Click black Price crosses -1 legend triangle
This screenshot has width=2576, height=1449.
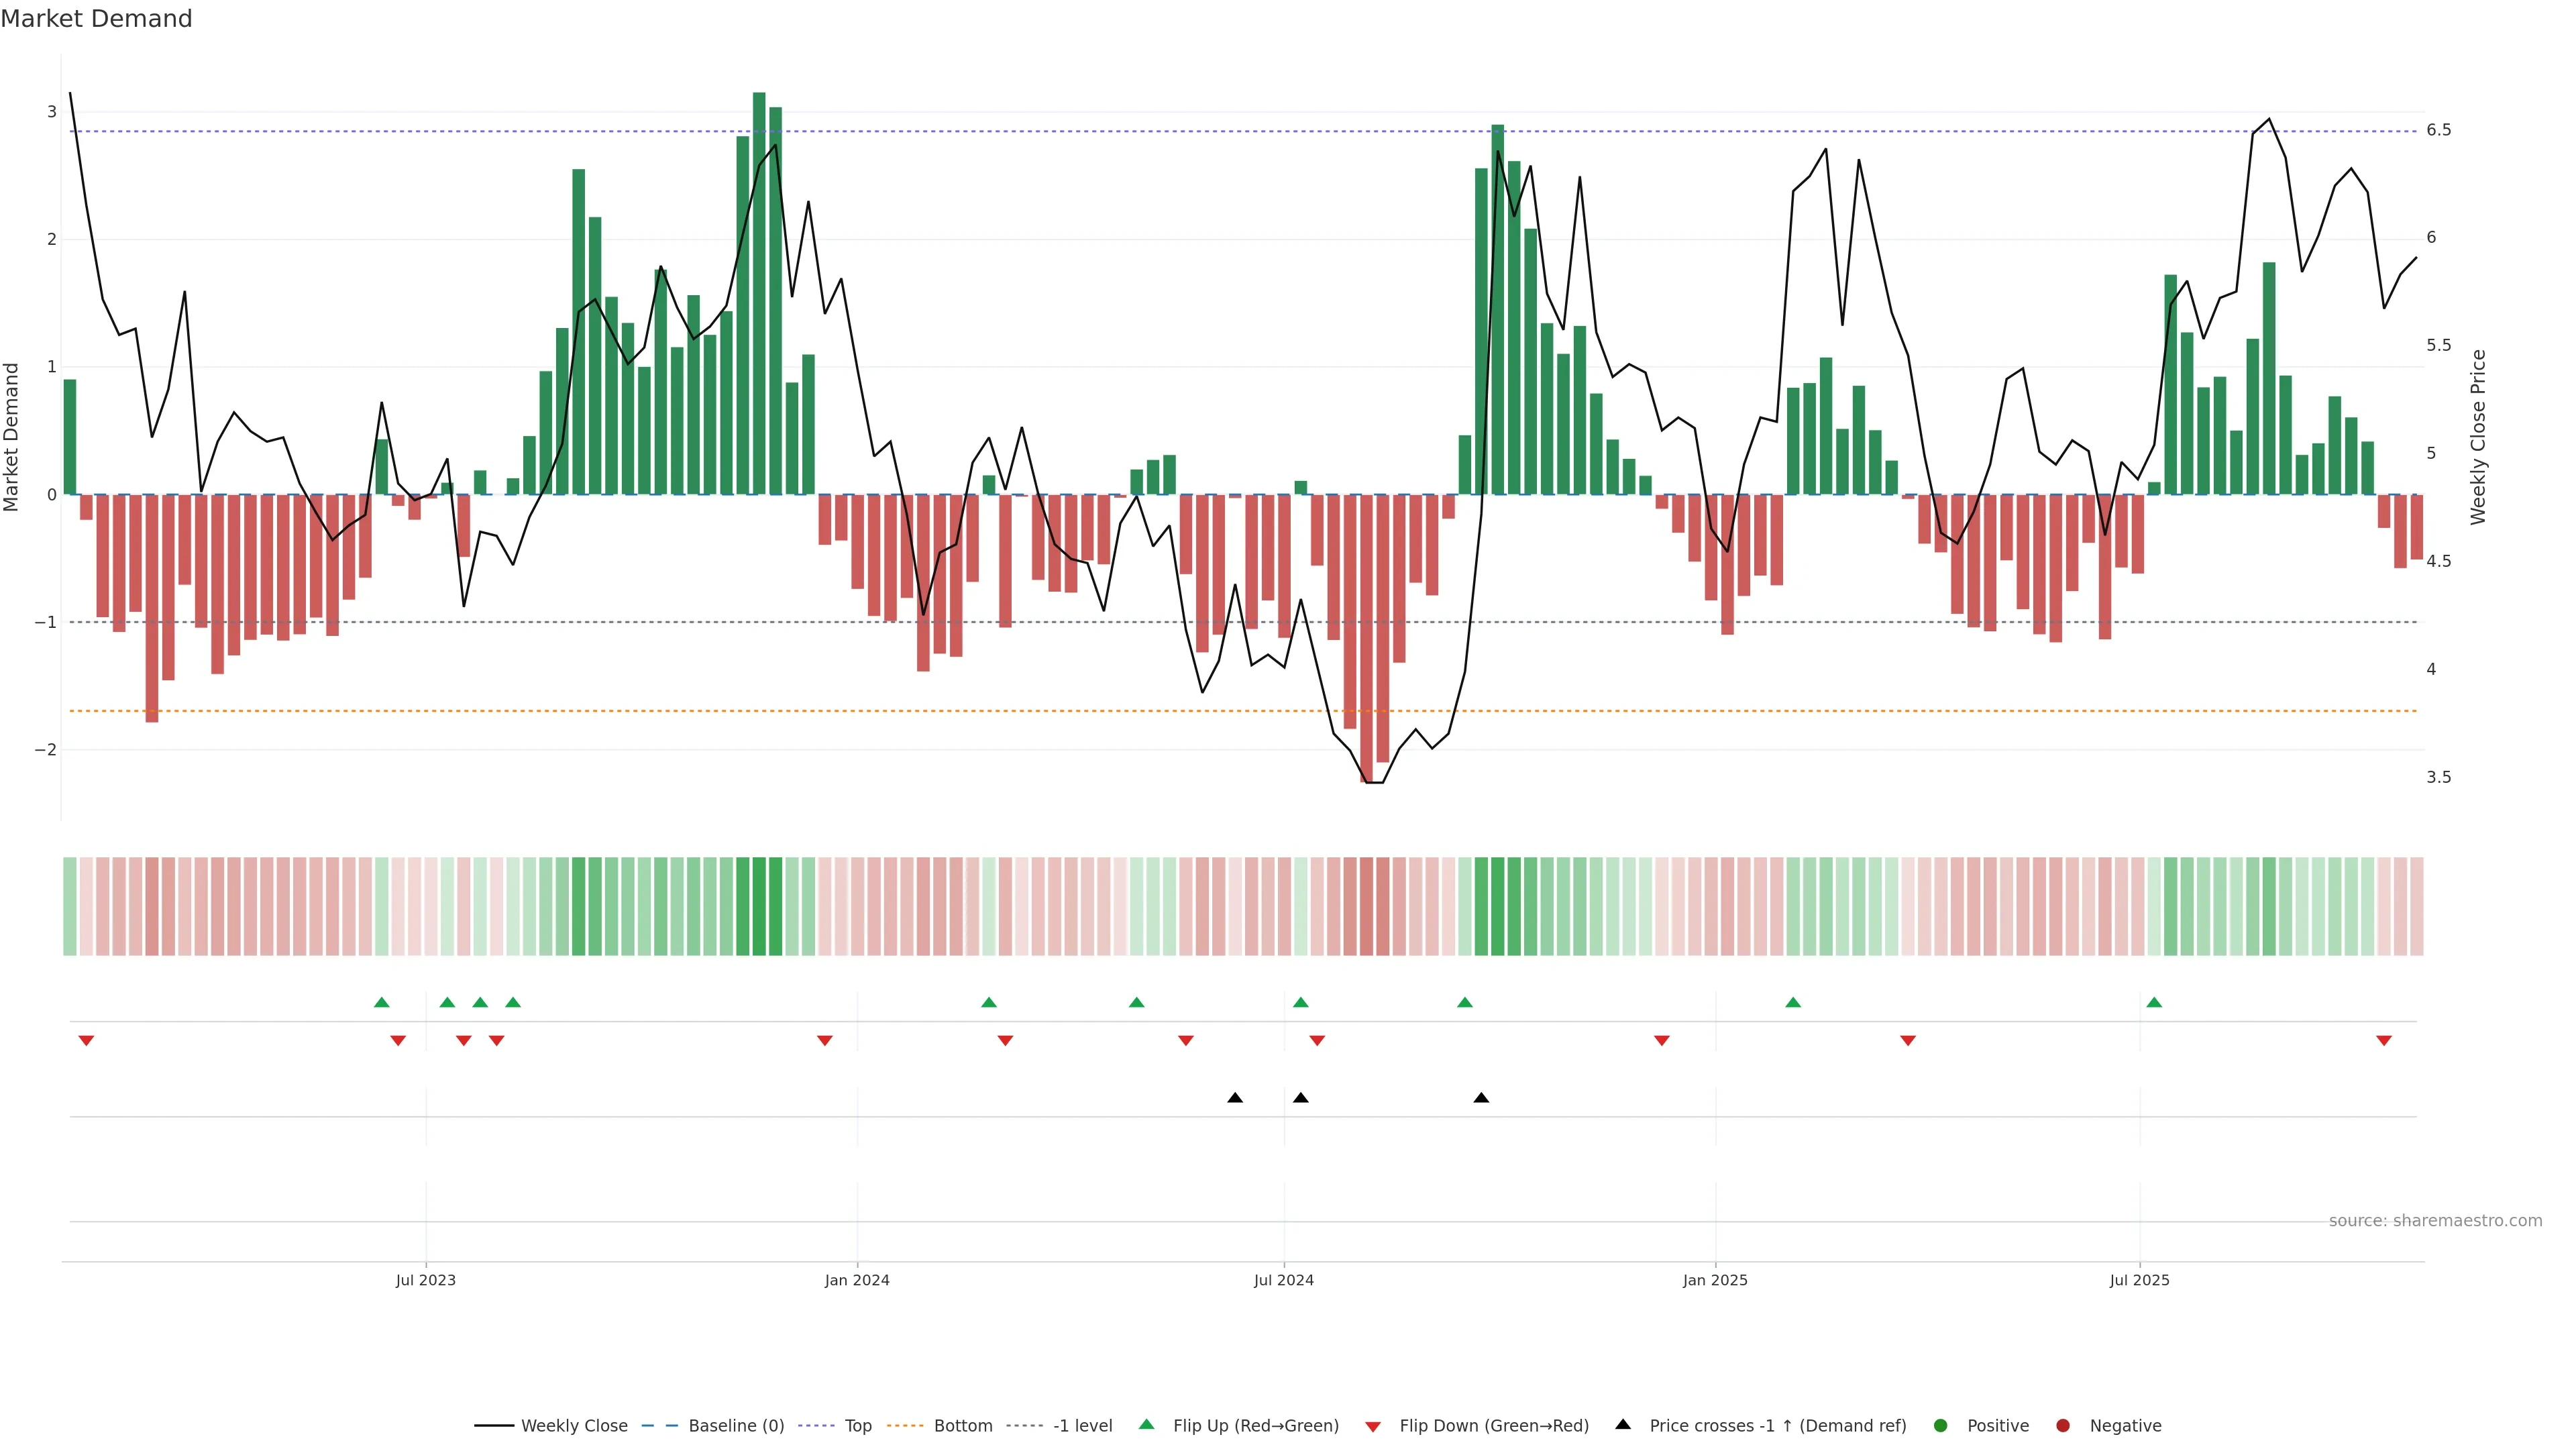[1623, 1425]
